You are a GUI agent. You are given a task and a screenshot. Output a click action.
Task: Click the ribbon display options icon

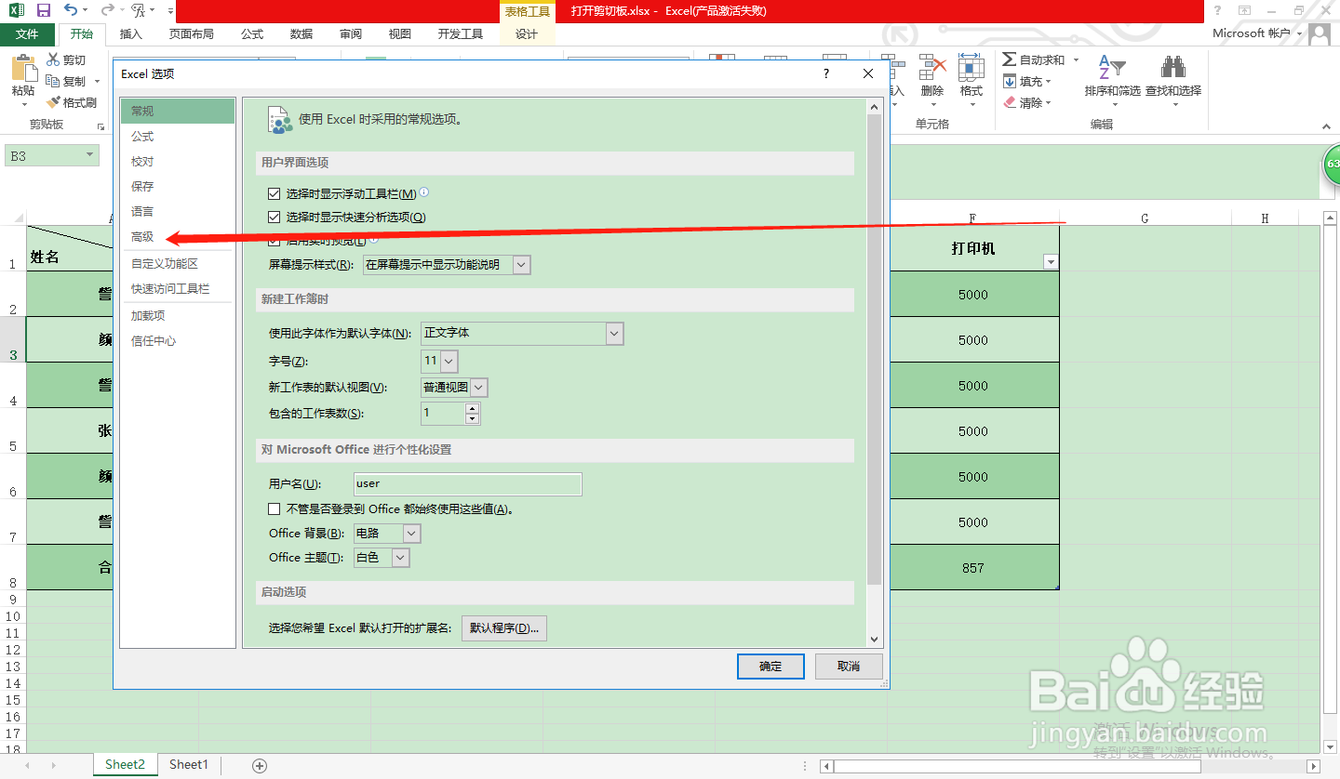(1244, 10)
